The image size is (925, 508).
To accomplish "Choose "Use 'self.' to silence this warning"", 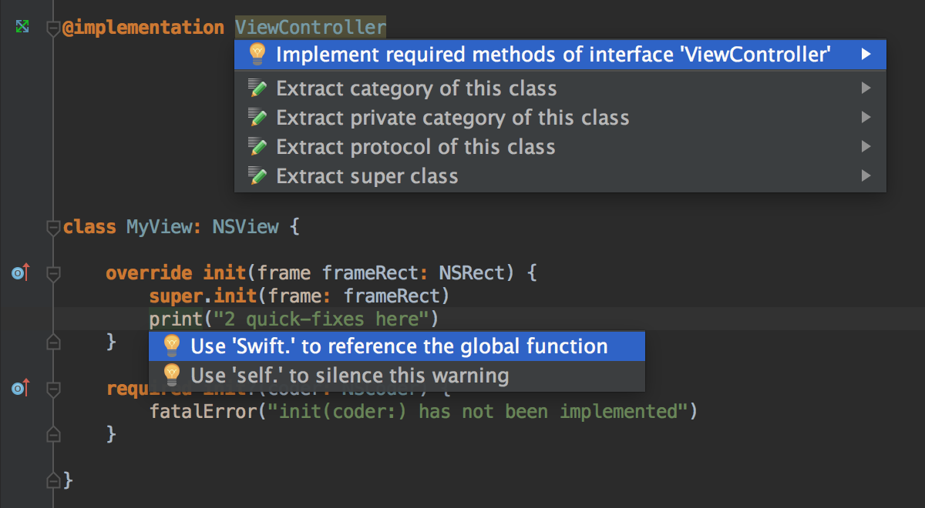I will coord(349,376).
